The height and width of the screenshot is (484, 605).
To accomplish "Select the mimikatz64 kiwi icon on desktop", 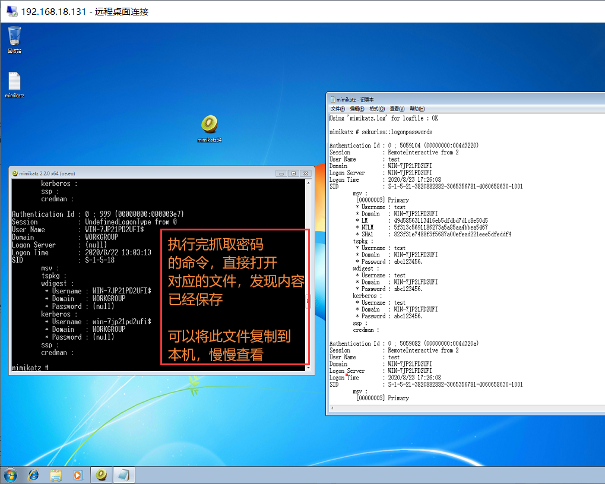I will coord(209,128).
